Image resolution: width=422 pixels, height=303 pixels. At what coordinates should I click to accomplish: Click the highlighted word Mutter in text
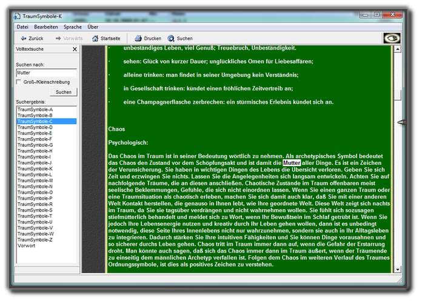[x=292, y=163]
